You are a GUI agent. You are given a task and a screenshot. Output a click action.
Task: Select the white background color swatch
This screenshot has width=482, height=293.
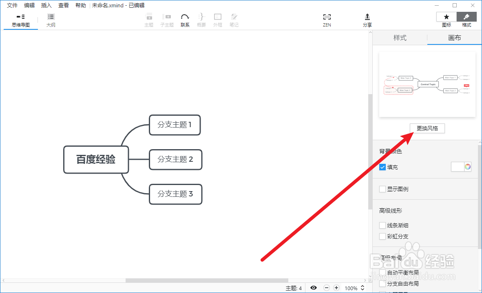point(458,167)
